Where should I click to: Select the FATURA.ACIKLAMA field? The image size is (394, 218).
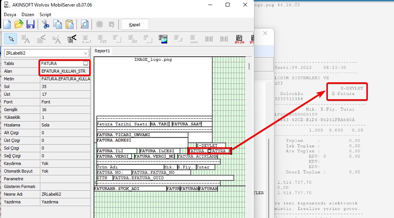tap(197, 156)
